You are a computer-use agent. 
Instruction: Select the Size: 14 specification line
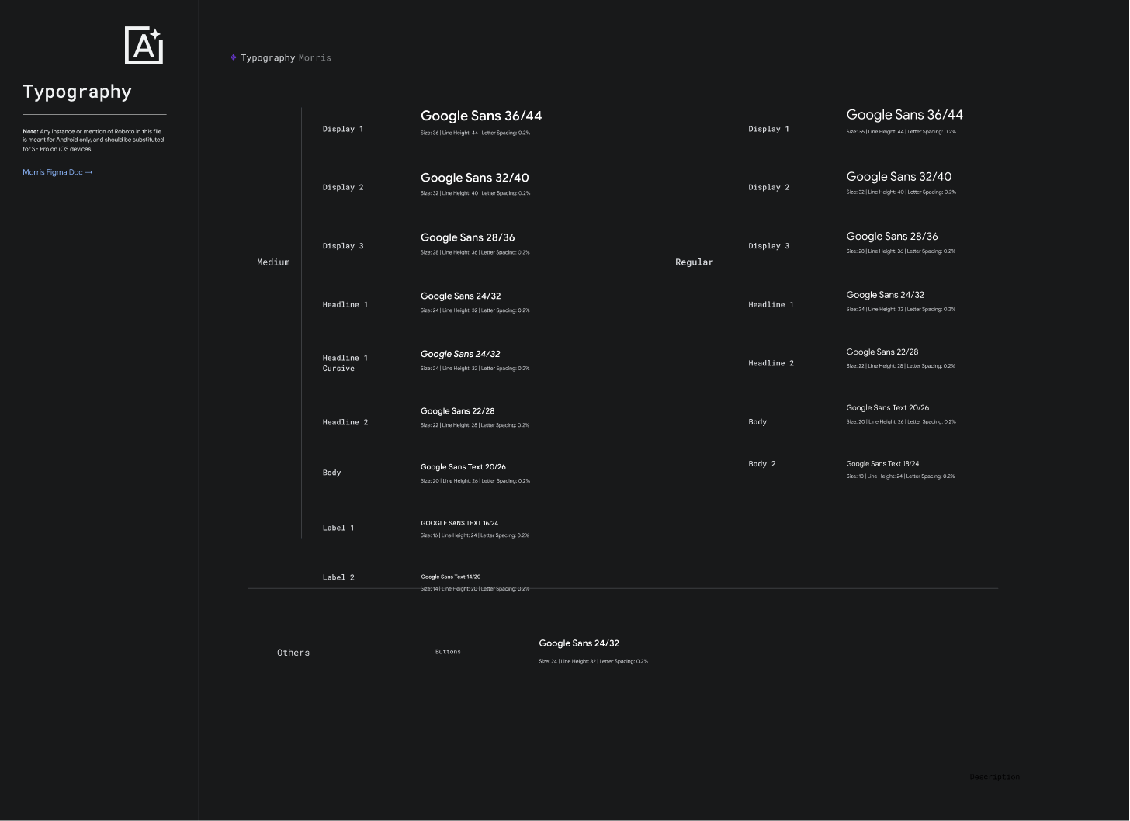click(x=475, y=589)
